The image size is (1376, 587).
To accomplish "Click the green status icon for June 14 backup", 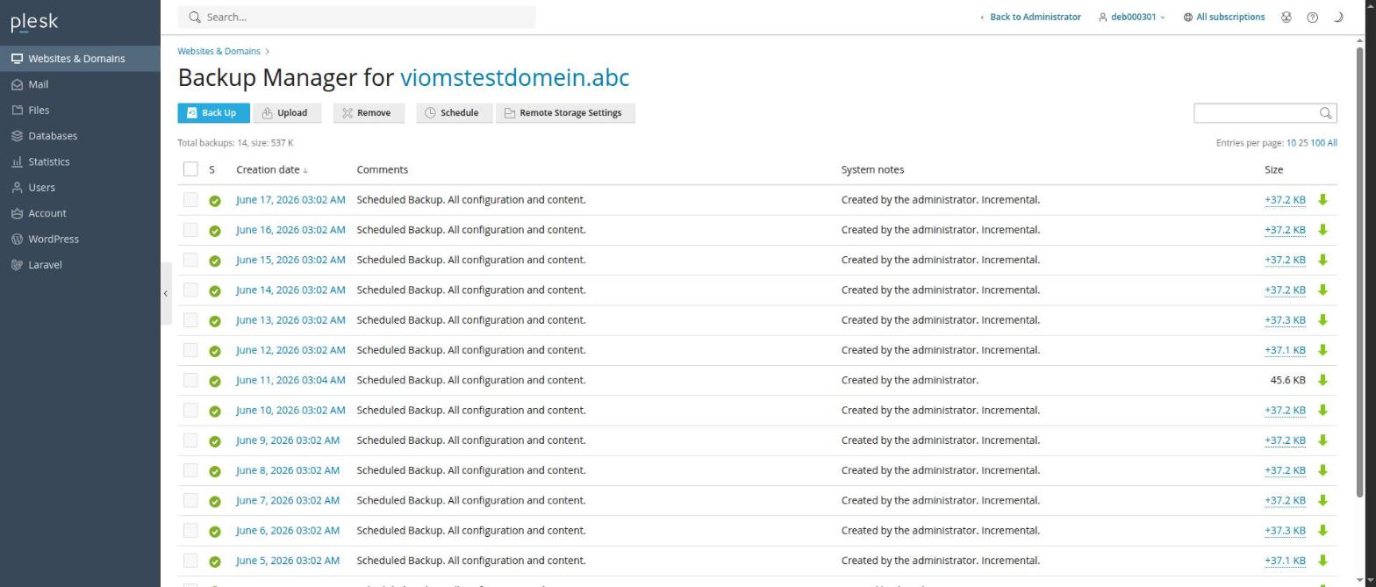I will 215,290.
